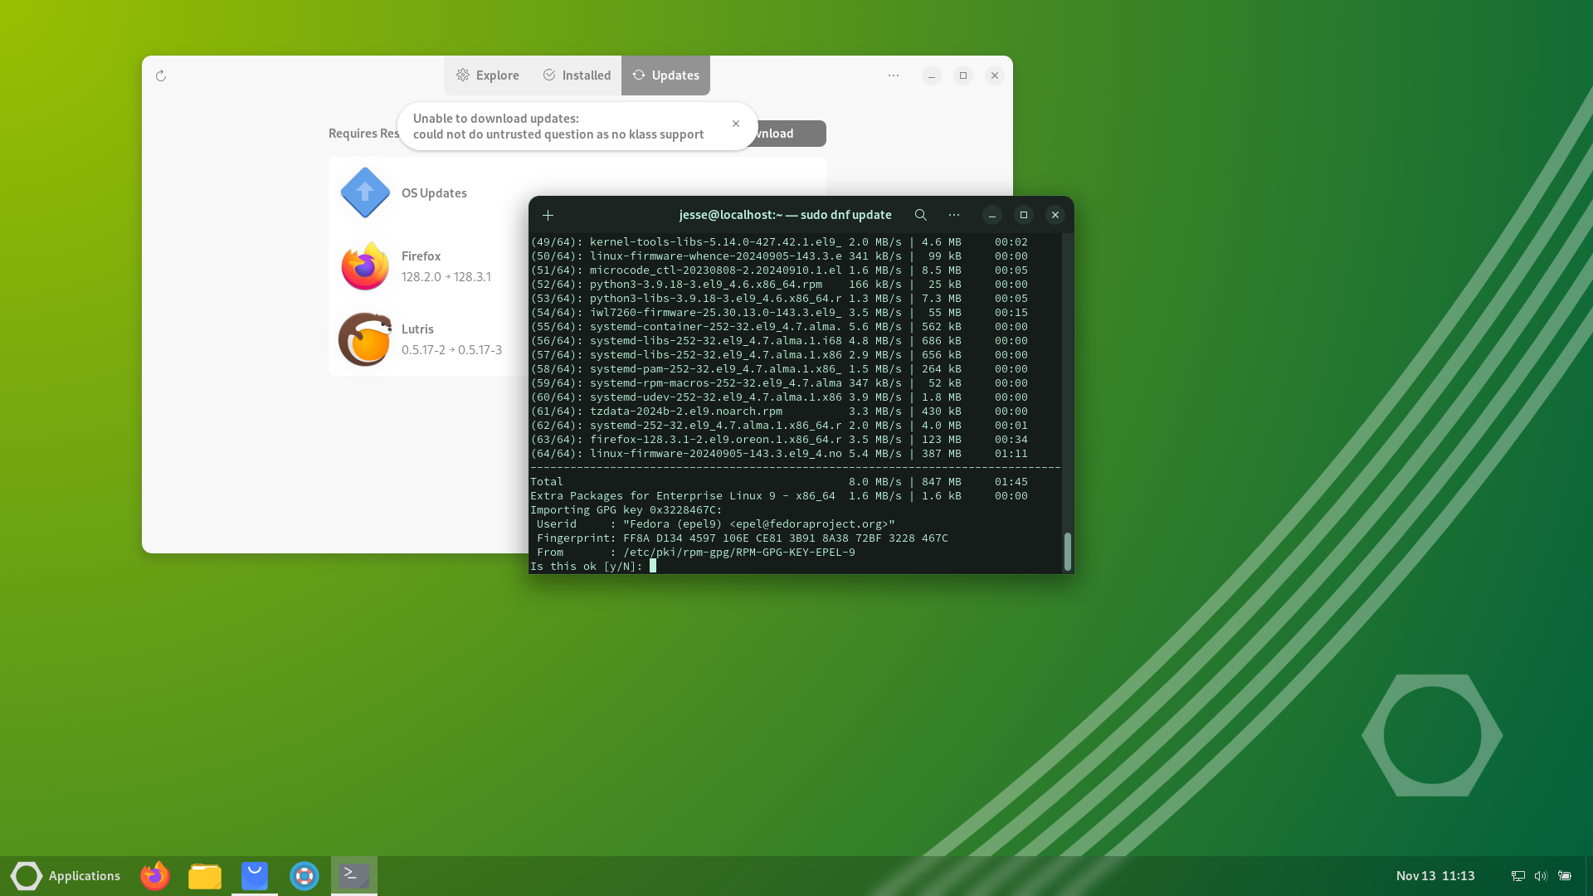Switch to the Explore tab
Screen dimensions: 1593x896
pyautogui.click(x=488, y=75)
